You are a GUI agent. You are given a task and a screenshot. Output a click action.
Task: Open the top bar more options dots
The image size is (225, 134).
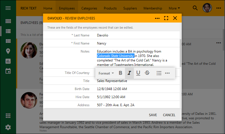[219, 8]
